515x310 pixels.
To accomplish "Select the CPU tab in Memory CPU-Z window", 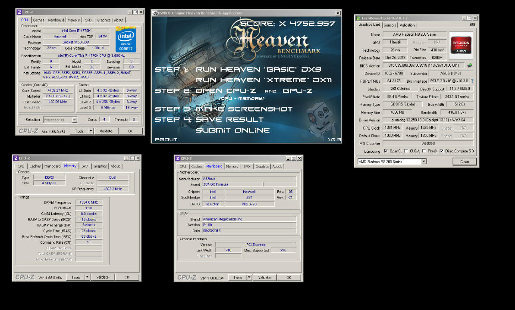I will pyautogui.click(x=21, y=166).
